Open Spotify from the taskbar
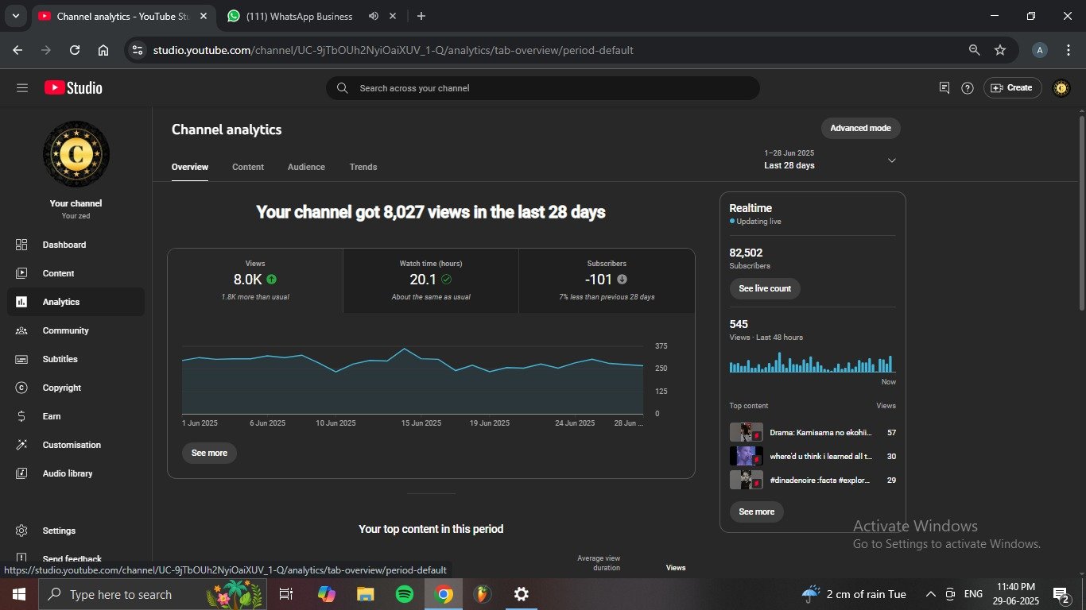Image resolution: width=1086 pixels, height=610 pixels. pyautogui.click(x=405, y=594)
